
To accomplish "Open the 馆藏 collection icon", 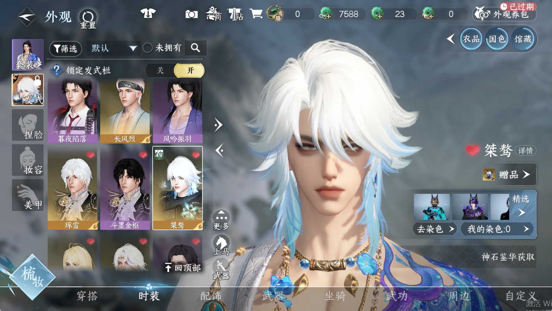I will point(523,39).
